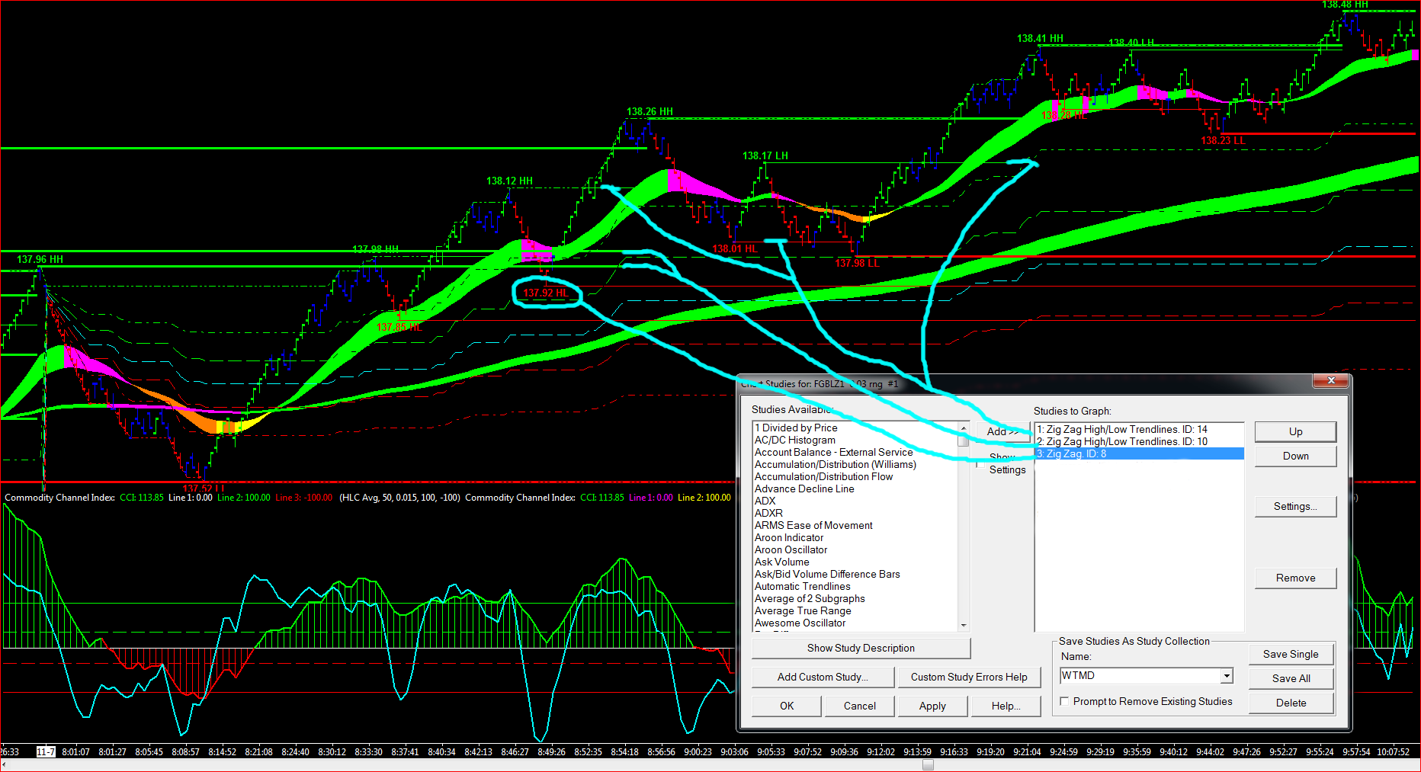Select Zig Zag ID: 8 study entry
The image size is (1421, 772).
pyautogui.click(x=1076, y=454)
